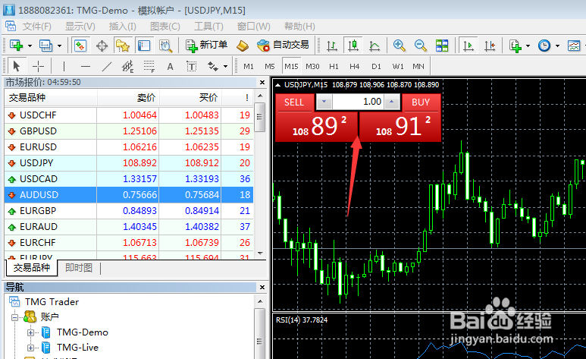586x359 pixels.
Task: Toggle the 自动交易 auto trading button
Action: pos(284,46)
